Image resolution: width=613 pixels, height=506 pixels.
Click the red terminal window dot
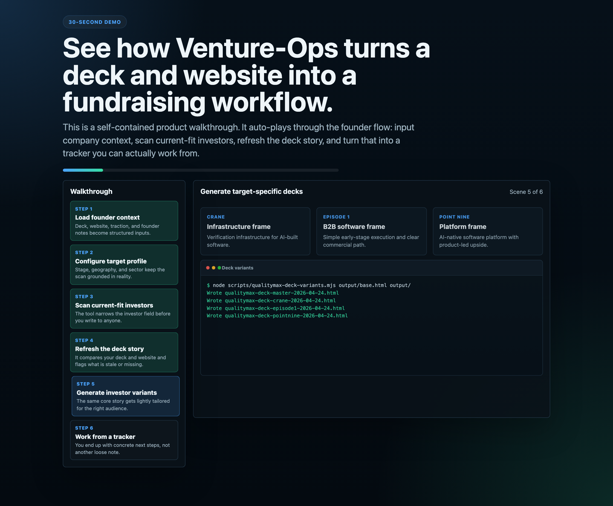pyautogui.click(x=208, y=268)
